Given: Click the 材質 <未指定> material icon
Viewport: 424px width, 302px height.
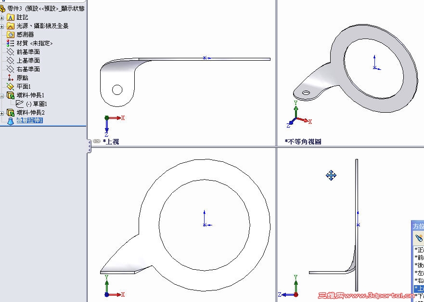Looking at the screenshot, I should click(10, 43).
